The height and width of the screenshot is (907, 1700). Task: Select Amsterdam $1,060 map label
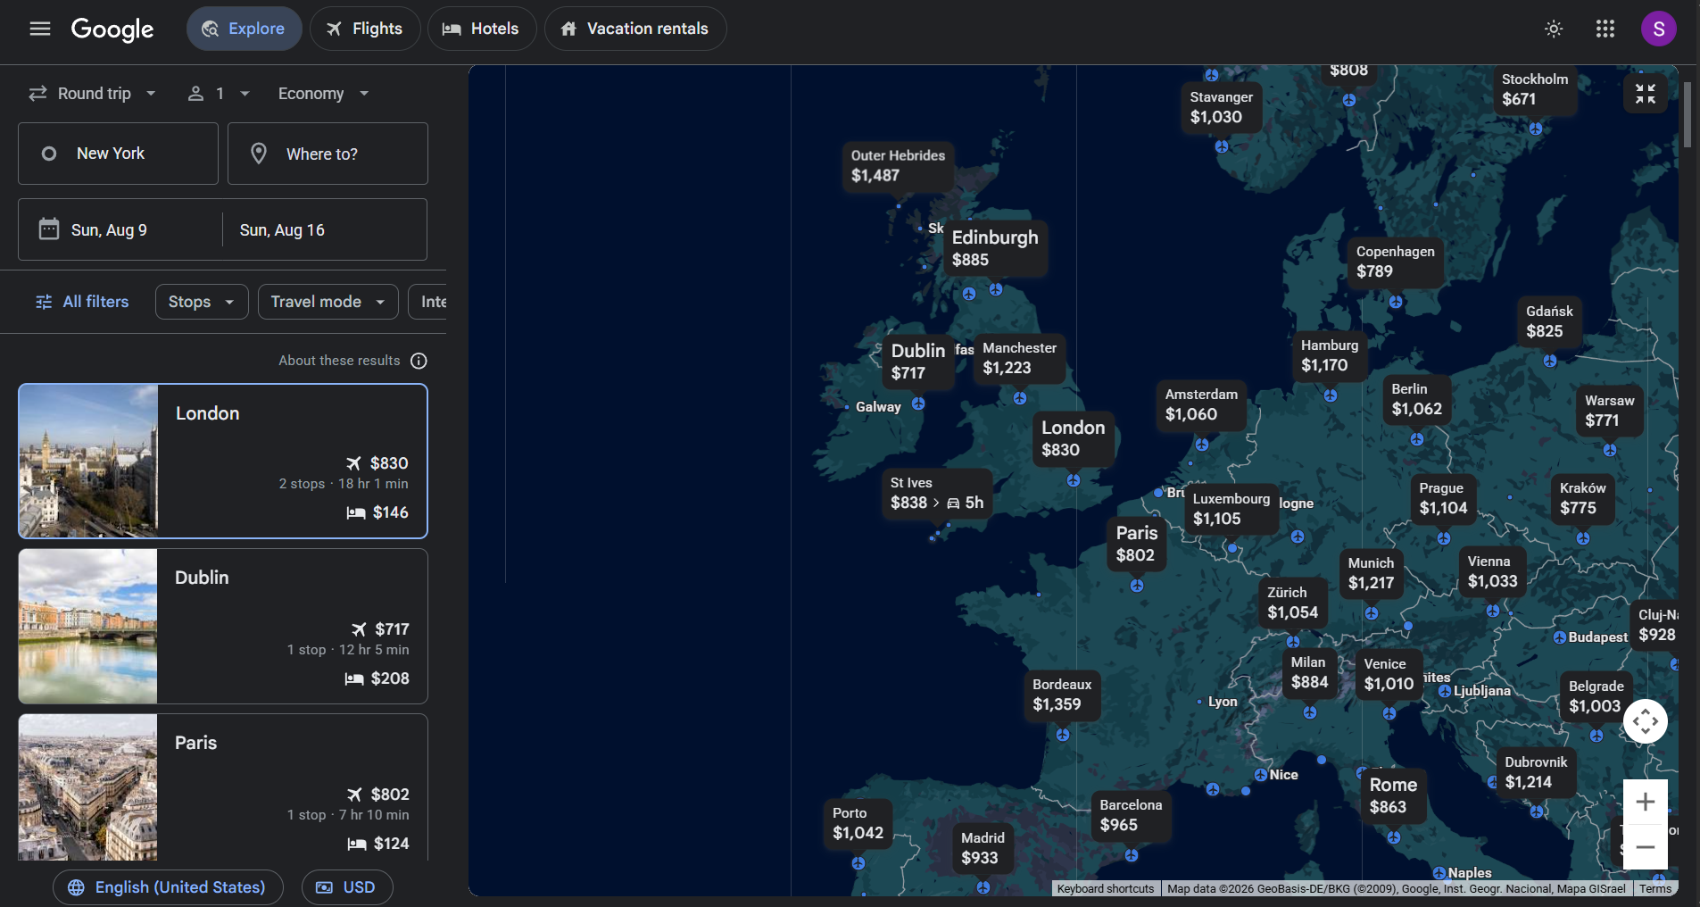1201,404
